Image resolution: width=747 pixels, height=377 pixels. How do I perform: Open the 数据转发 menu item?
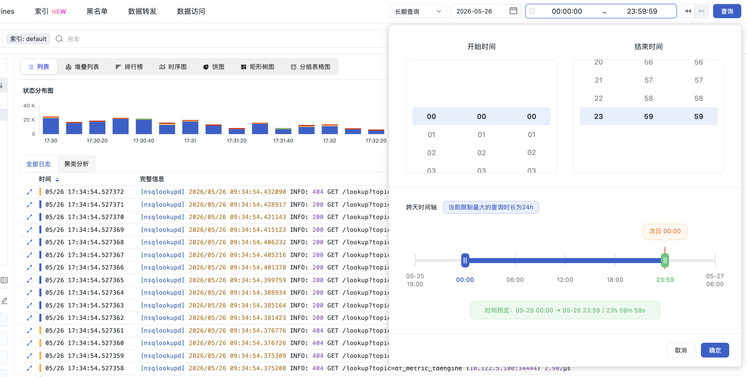pyautogui.click(x=142, y=11)
